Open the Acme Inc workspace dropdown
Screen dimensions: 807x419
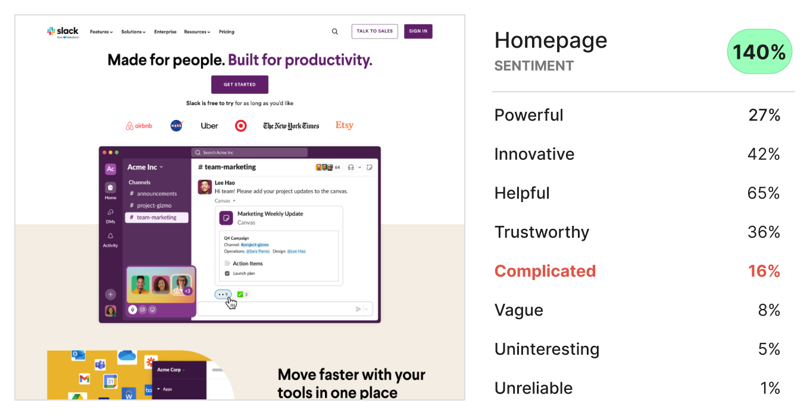(145, 167)
